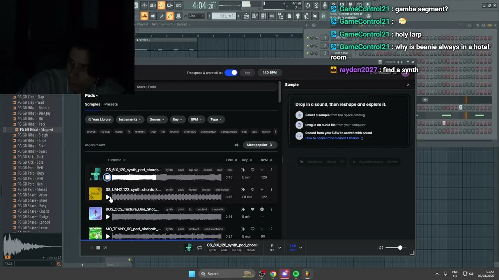Switch to the Presets tab
The image size is (499, 280).
(x=111, y=104)
